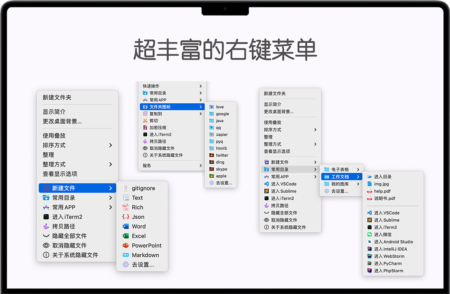Viewport: 450px width, 294px height.
Task: Expand the 工作文档 folder arrow
Action: [358, 177]
